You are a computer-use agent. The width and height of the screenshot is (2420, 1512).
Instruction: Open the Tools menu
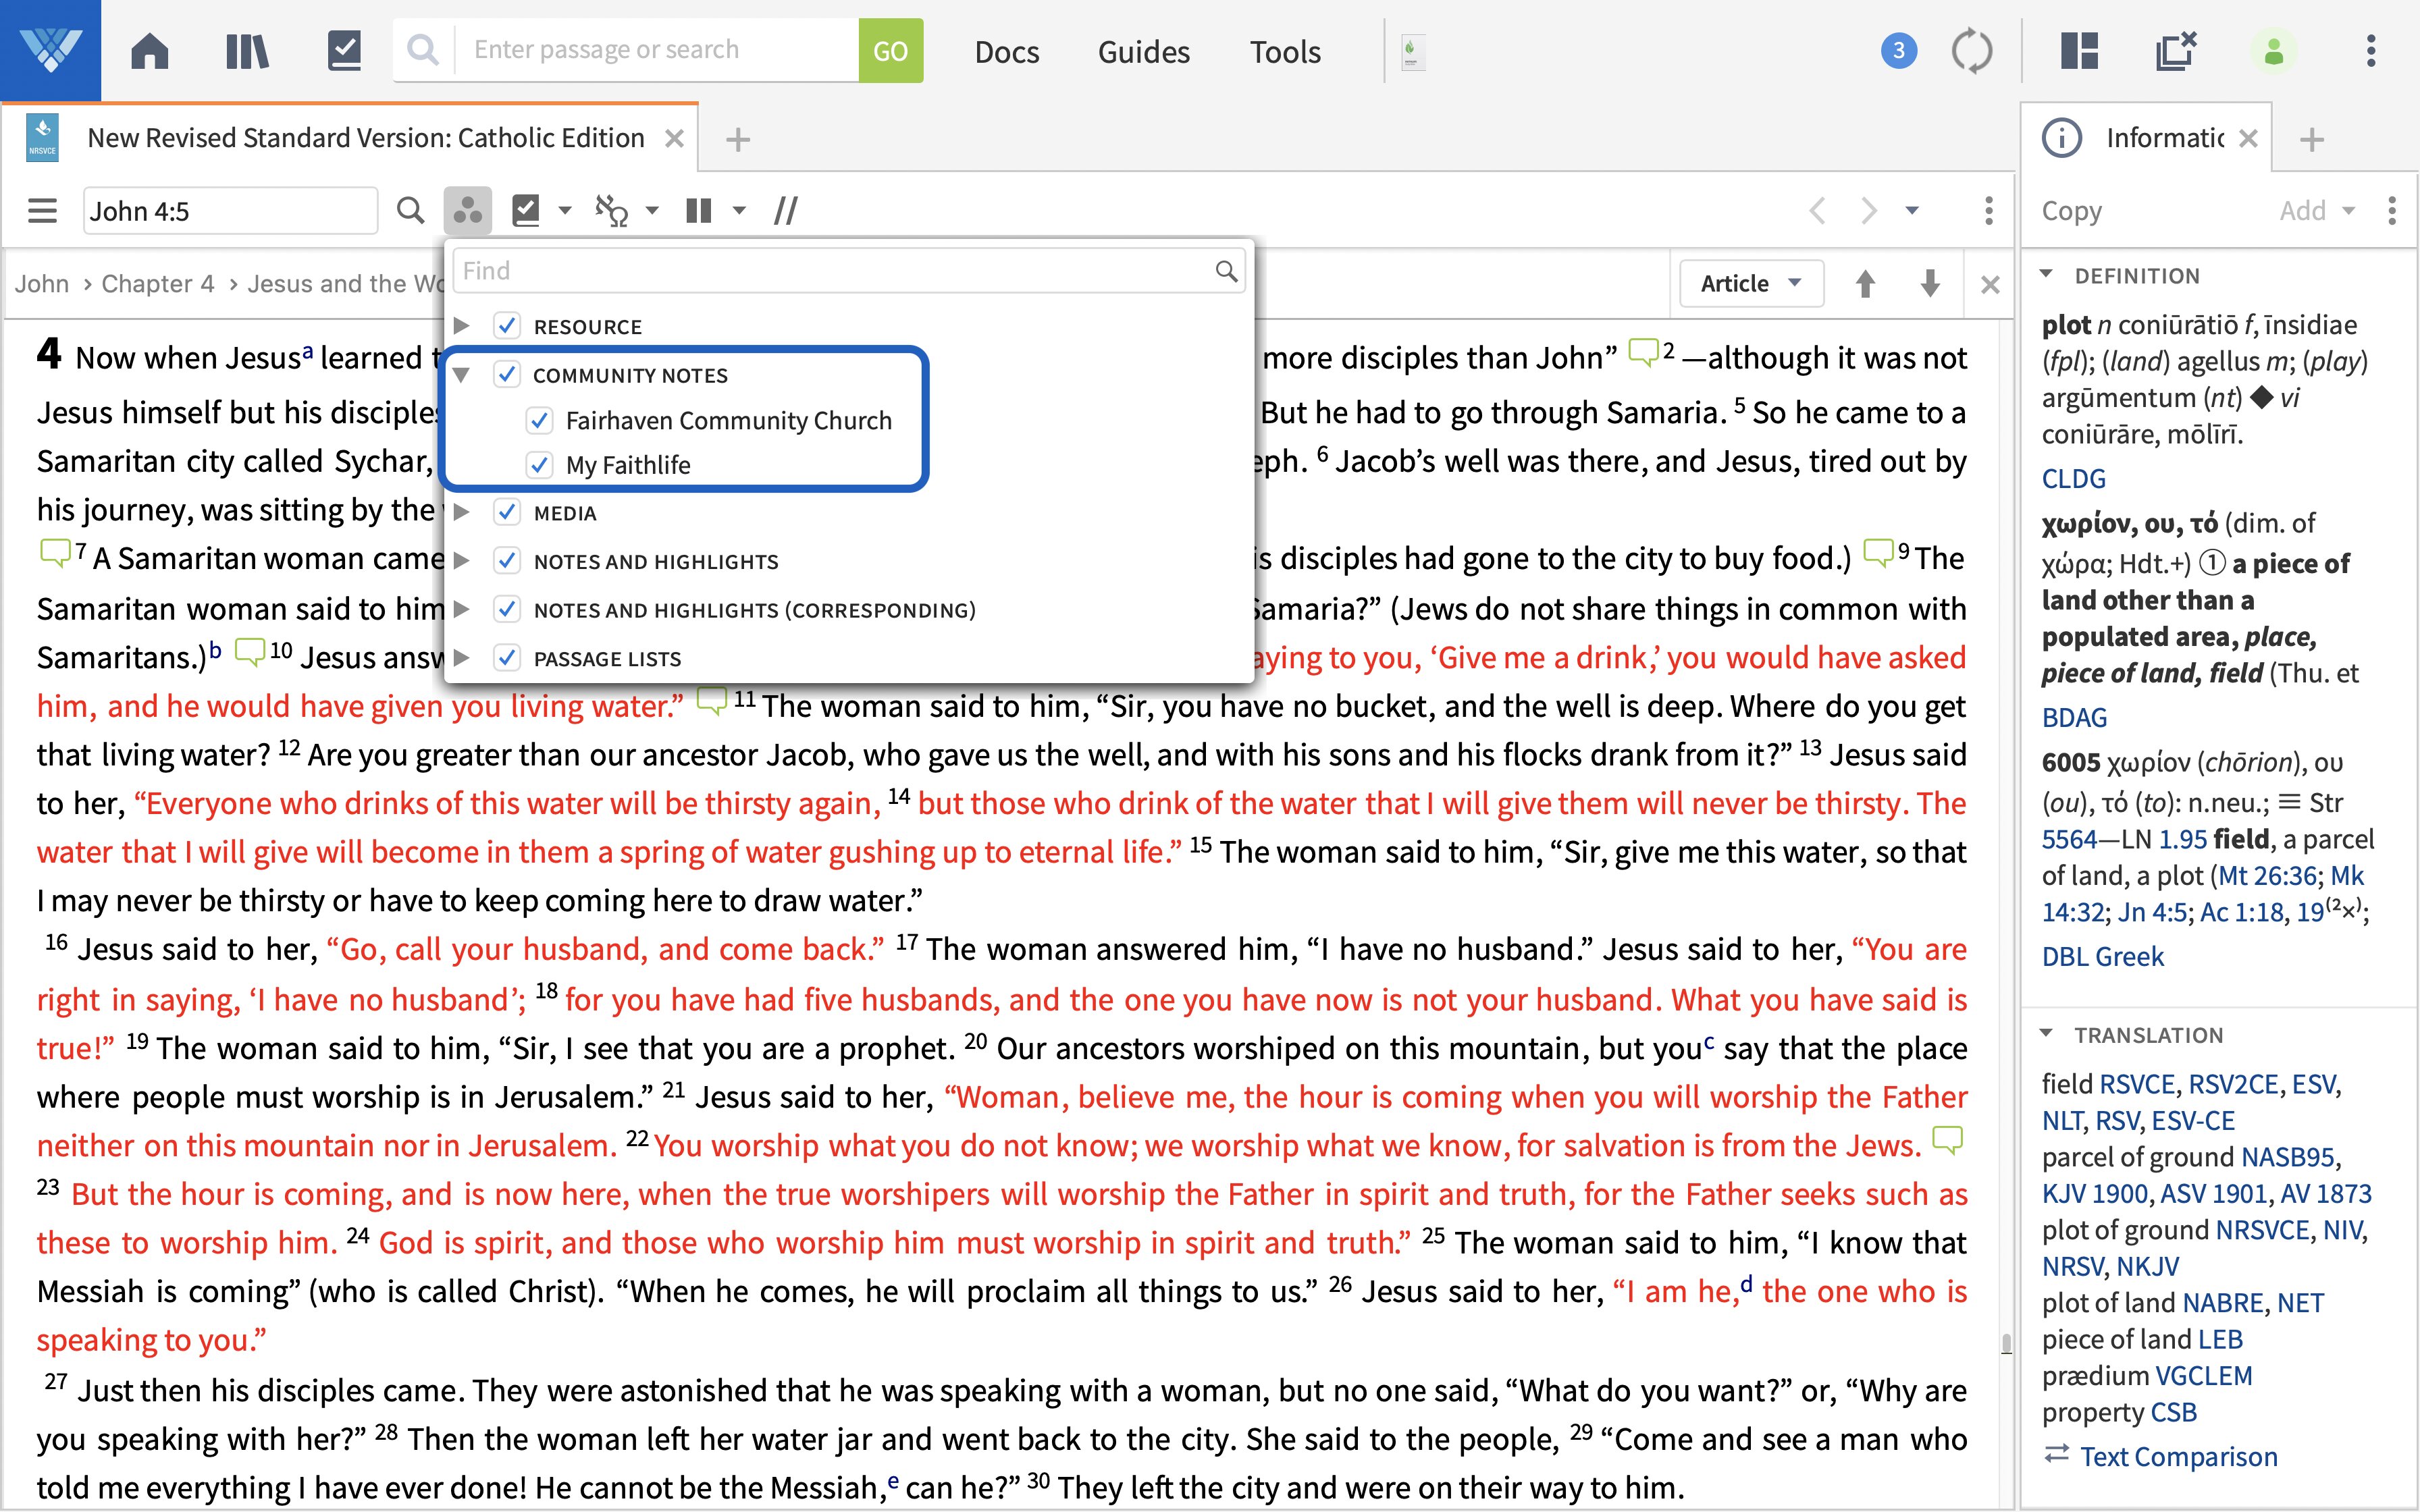[1285, 51]
